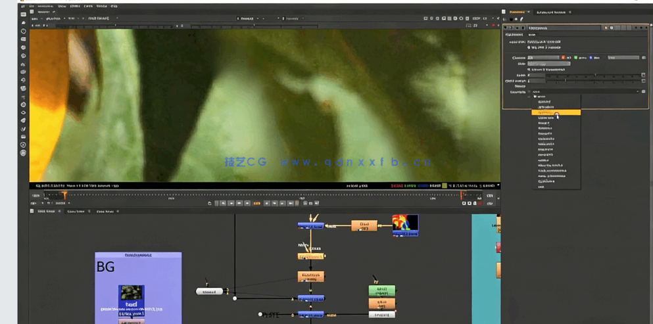653x324 pixels.
Task: Toggle the blue channel checkbox in properties
Action: [x=591, y=58]
